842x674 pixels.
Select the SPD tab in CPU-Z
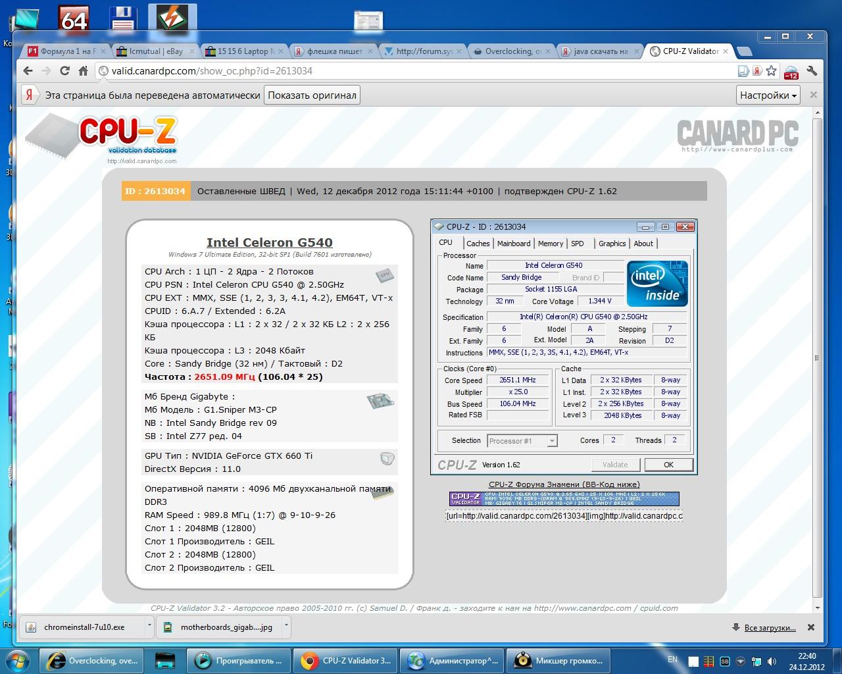click(x=578, y=244)
